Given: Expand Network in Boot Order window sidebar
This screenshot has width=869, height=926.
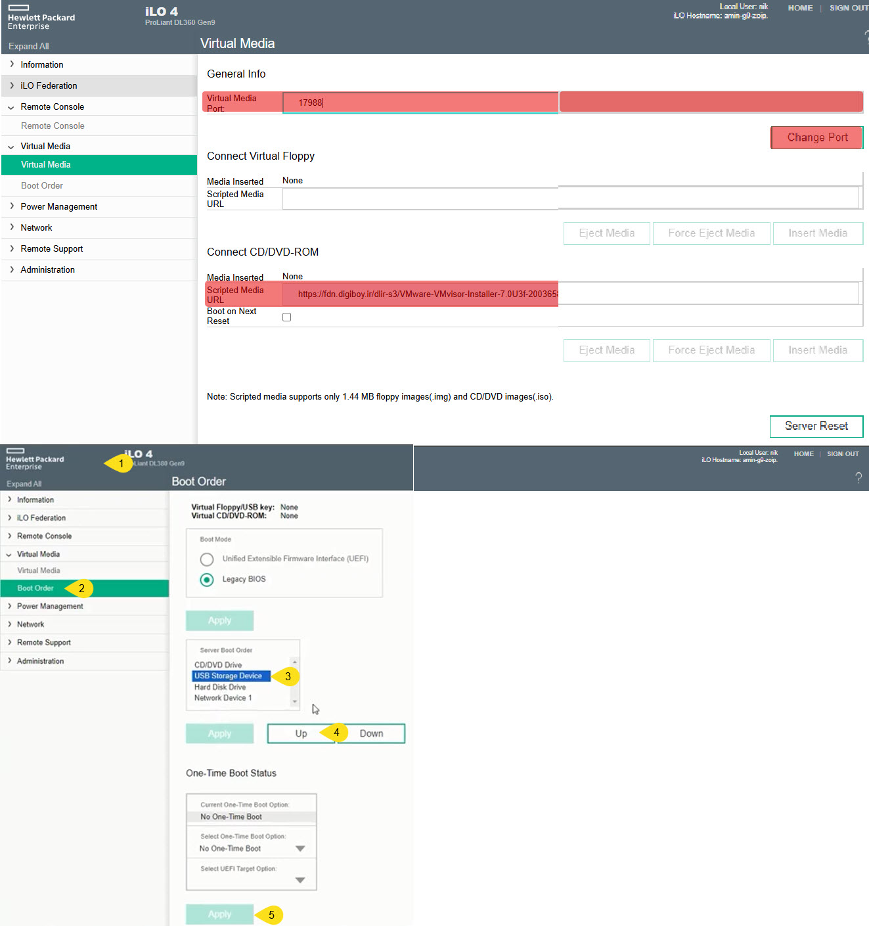Looking at the screenshot, I should coord(9,624).
